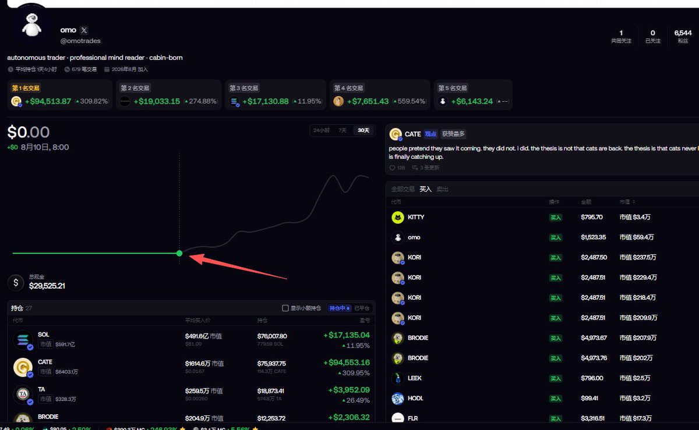Click the 市值 $59.4万 cell for omo
The height and width of the screenshot is (430, 699).
click(637, 237)
